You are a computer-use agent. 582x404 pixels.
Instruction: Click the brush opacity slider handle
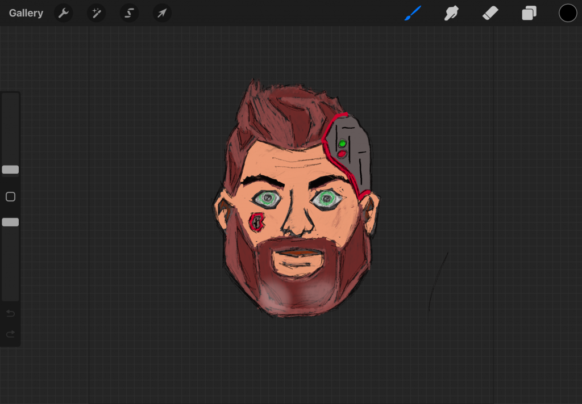pos(10,222)
